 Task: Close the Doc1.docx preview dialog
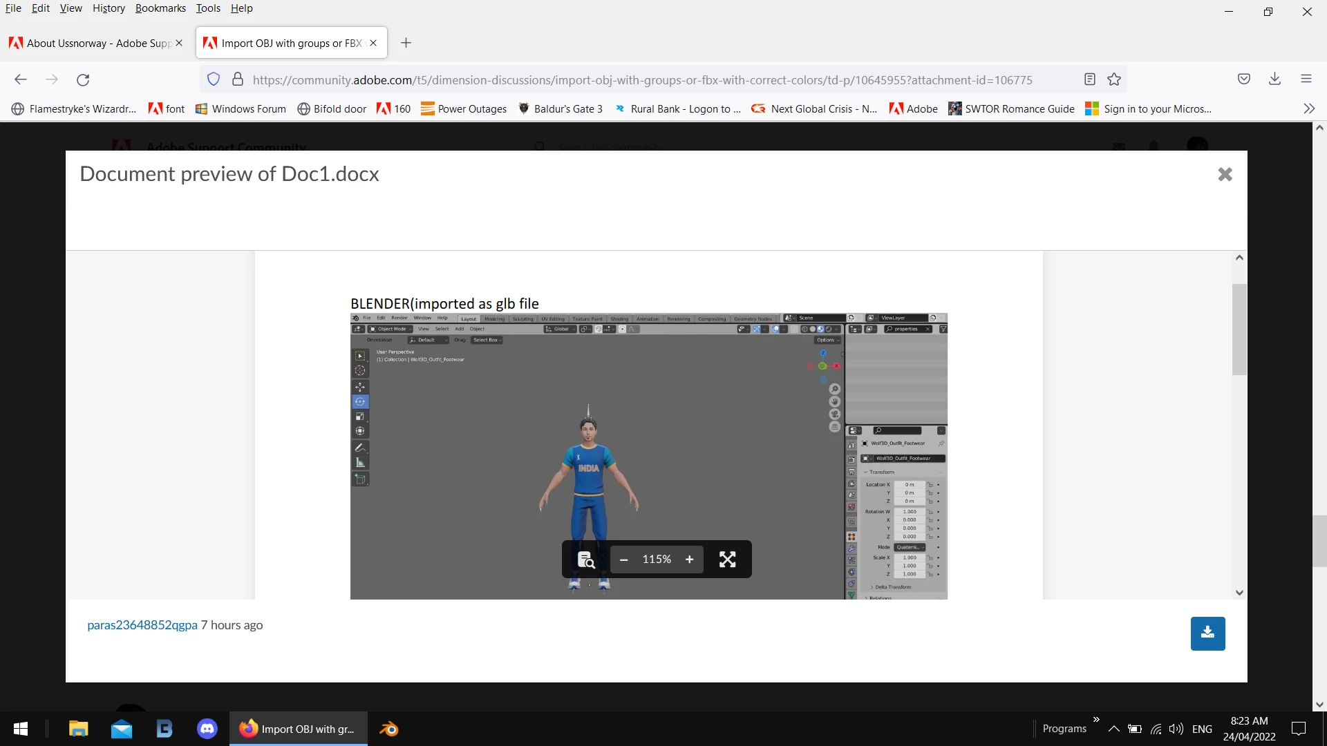1225,174
